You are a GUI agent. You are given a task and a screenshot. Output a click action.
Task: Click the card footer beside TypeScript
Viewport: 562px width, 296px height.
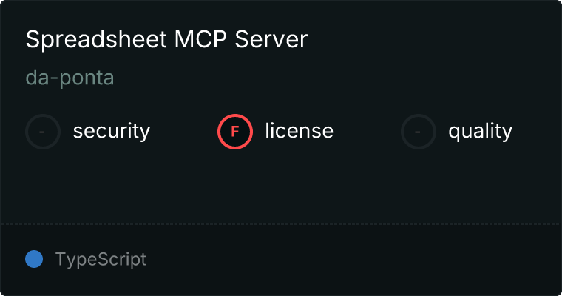[x=353, y=260]
